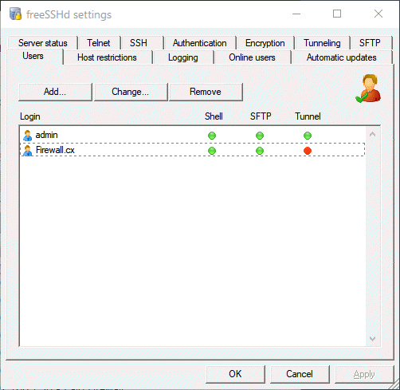Click admin's green SFTP status dot

coord(260,136)
